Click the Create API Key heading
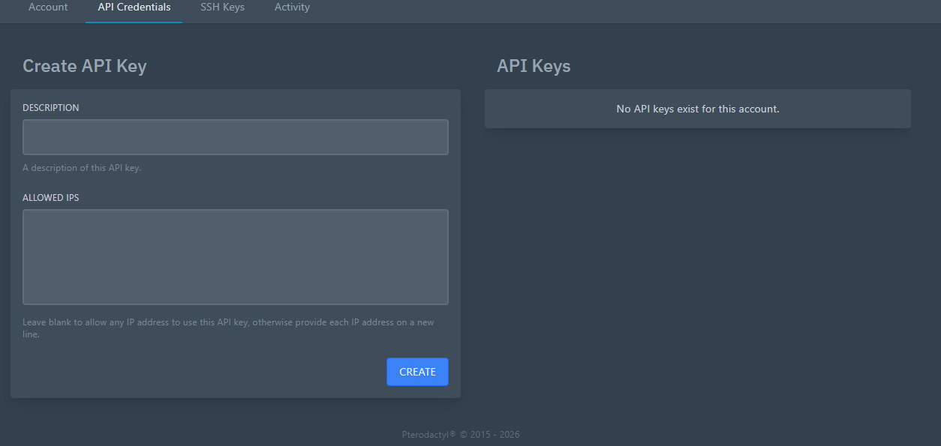 (85, 66)
